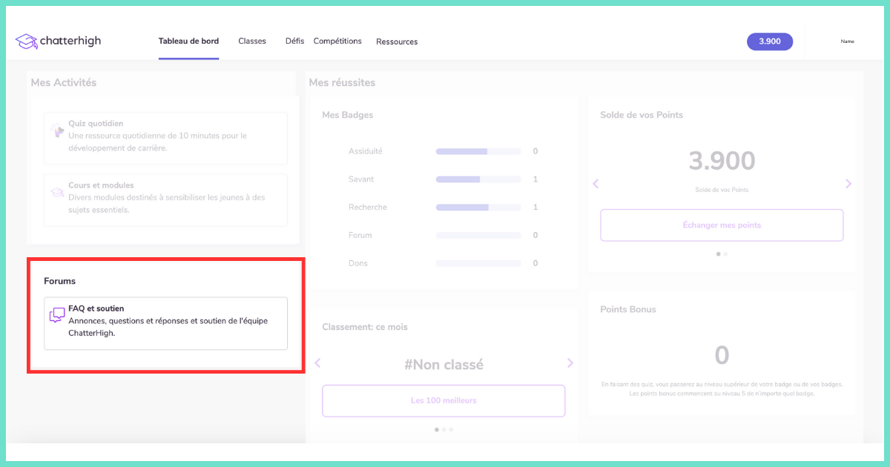890x467 pixels.
Task: Click left arrow beside #Non classé
Action: 318,363
